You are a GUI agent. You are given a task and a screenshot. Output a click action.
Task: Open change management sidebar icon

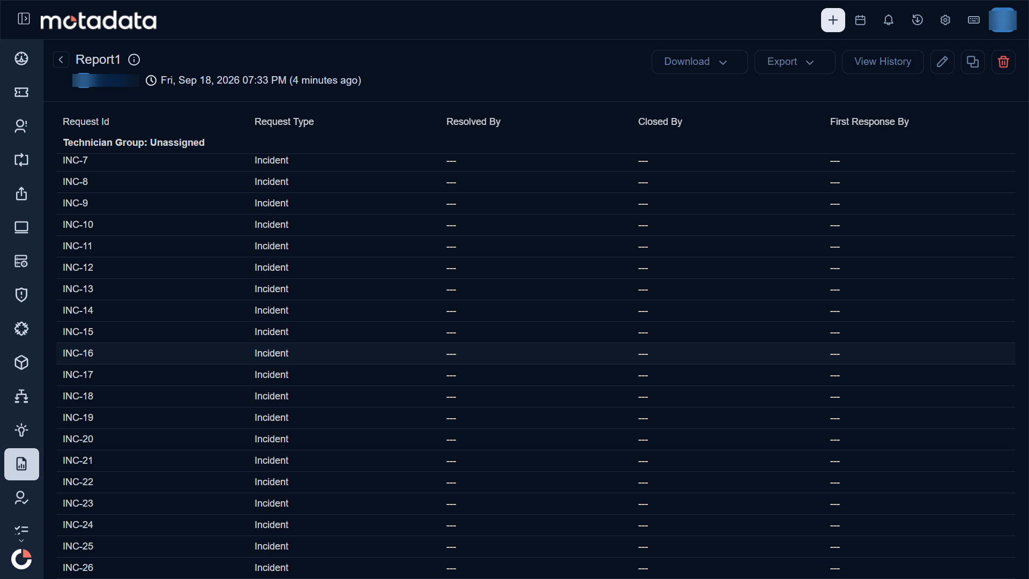click(x=21, y=160)
